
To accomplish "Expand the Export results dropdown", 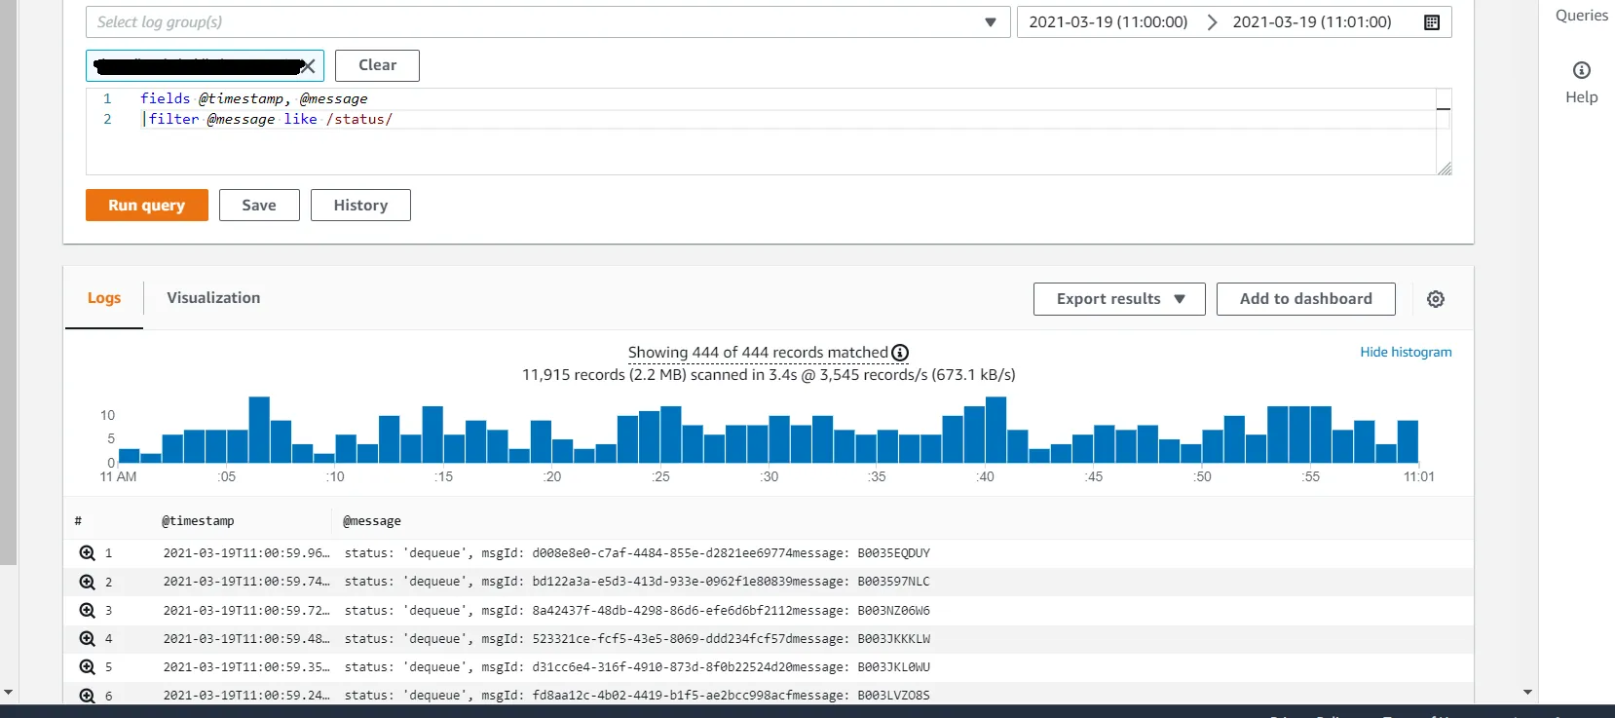I will (1119, 299).
